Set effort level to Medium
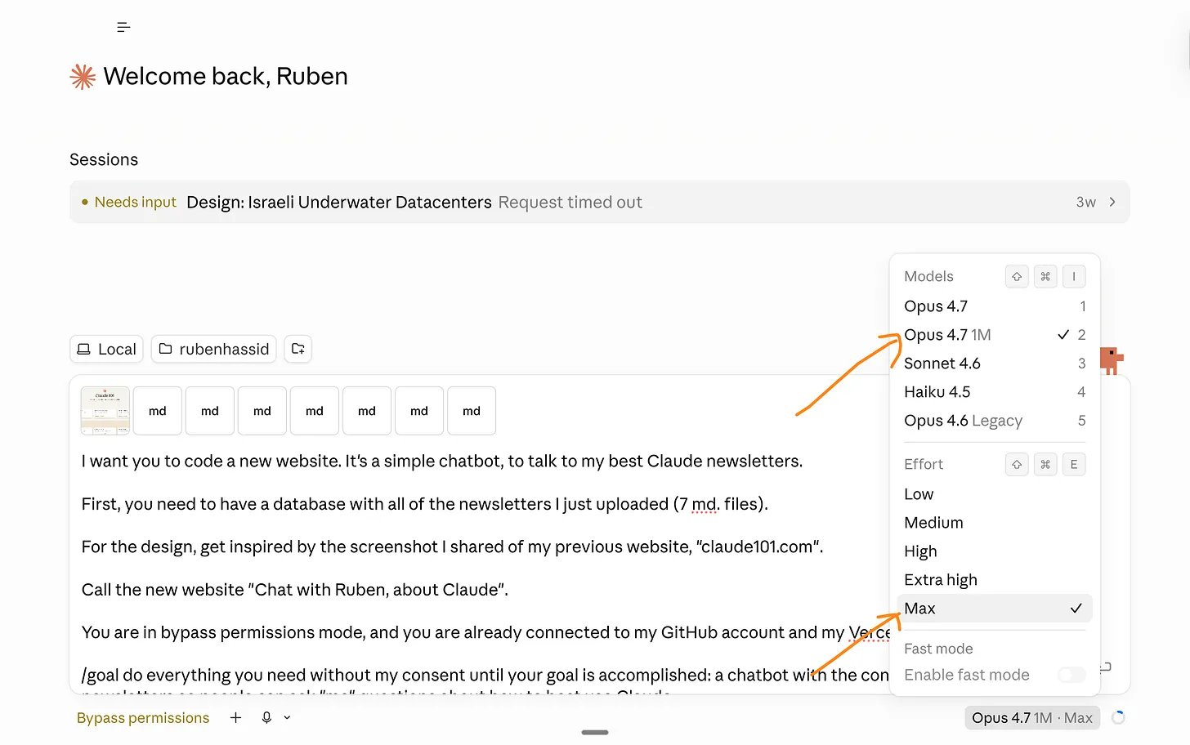 [x=994, y=523]
